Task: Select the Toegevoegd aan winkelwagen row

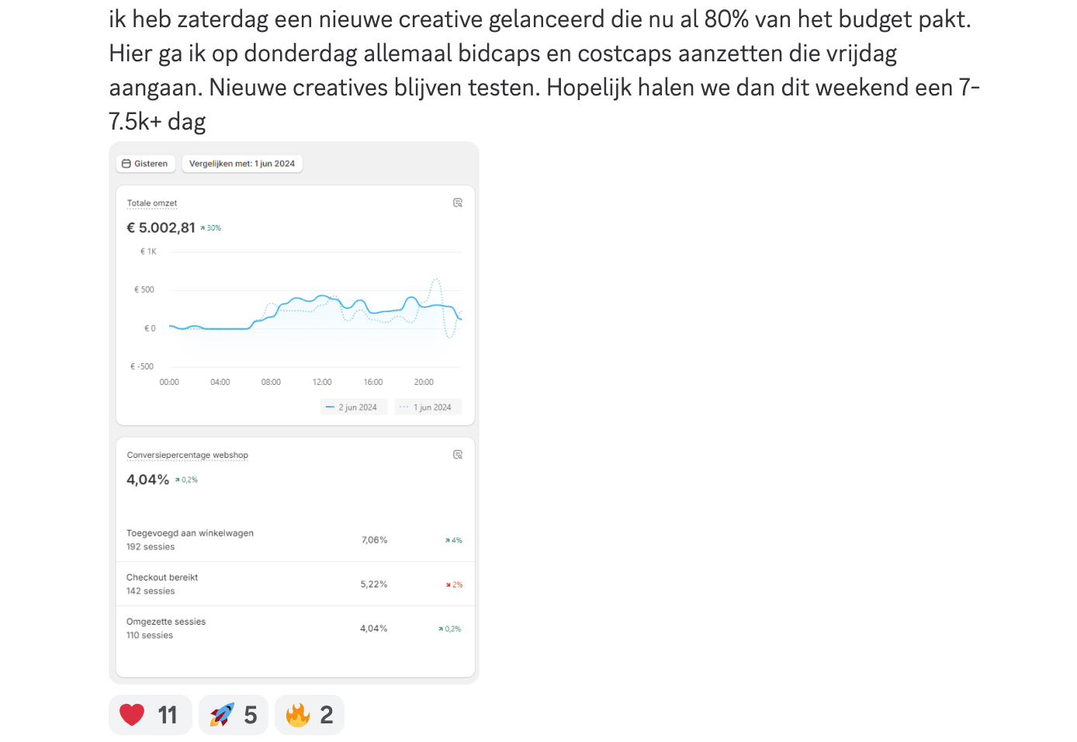Action: pos(295,540)
